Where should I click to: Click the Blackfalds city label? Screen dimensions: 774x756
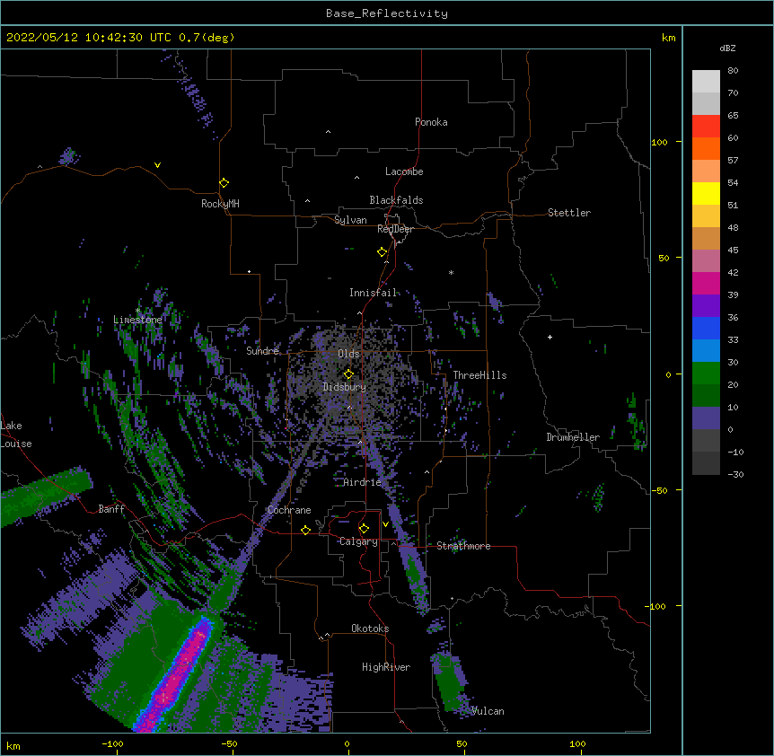tap(396, 200)
